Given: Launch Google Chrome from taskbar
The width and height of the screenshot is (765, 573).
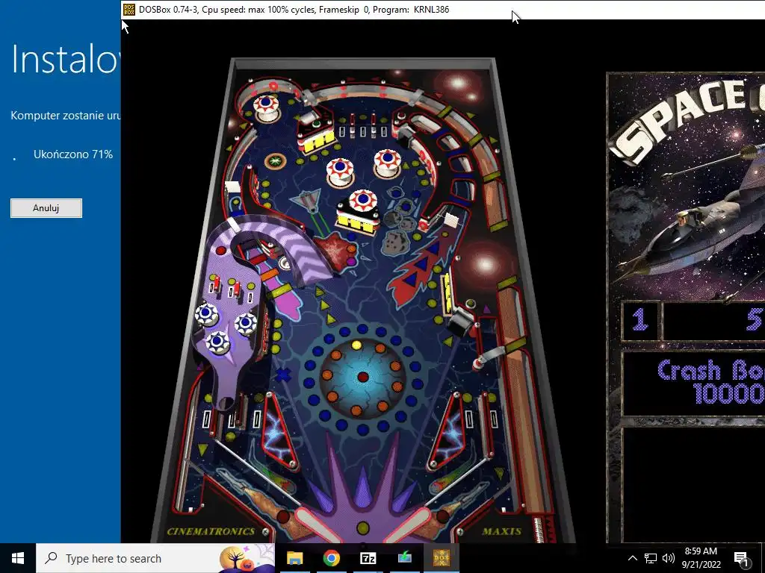Looking at the screenshot, I should click(331, 558).
